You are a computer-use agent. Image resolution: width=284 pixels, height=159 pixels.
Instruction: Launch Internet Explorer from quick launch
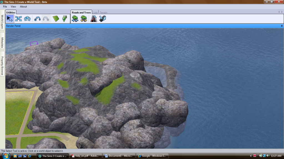(29, 156)
